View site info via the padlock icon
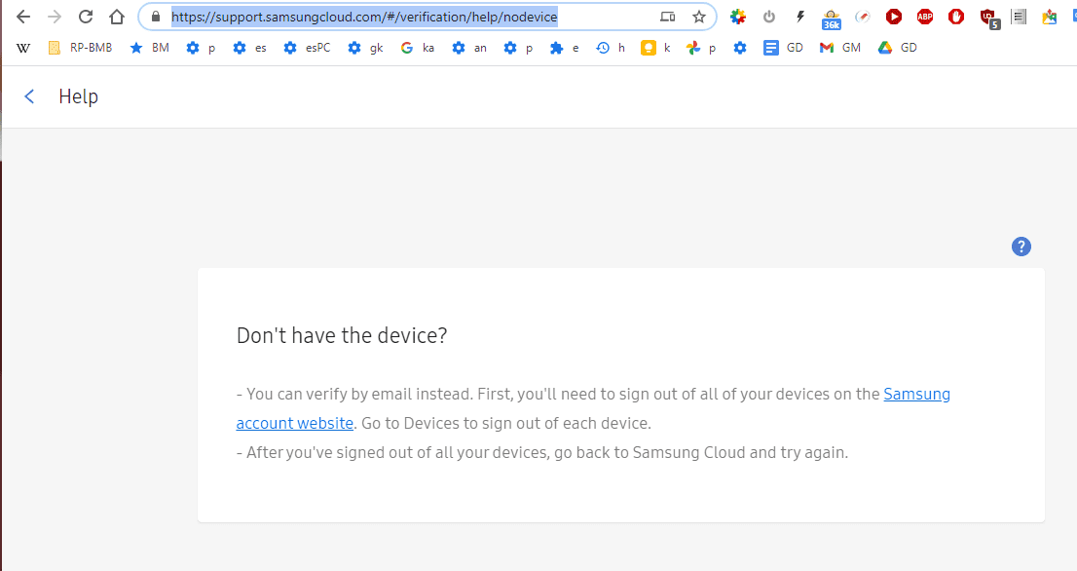 156,17
